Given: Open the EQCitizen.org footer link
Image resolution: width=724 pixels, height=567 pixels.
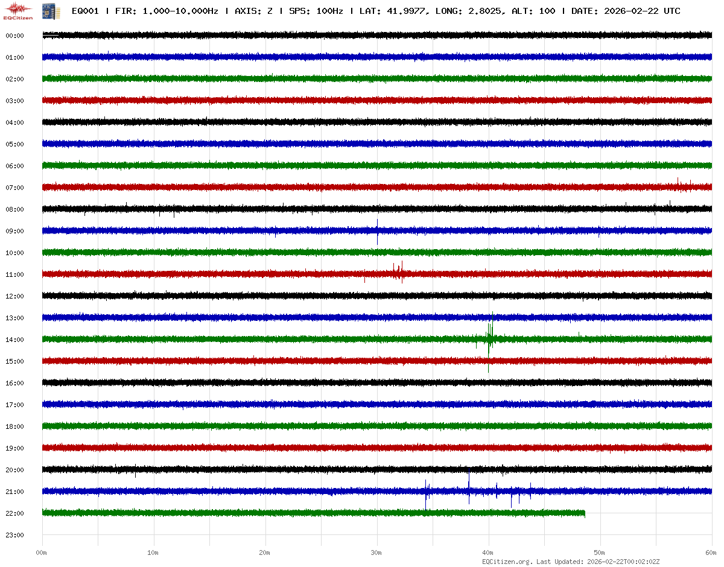Looking at the screenshot, I should 507,561.
